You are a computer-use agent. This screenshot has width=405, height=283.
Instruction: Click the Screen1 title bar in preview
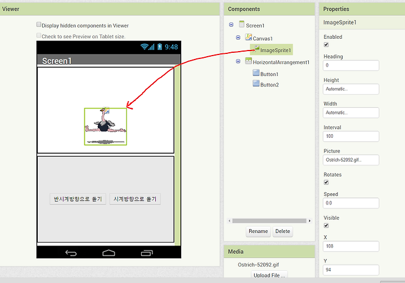109,60
